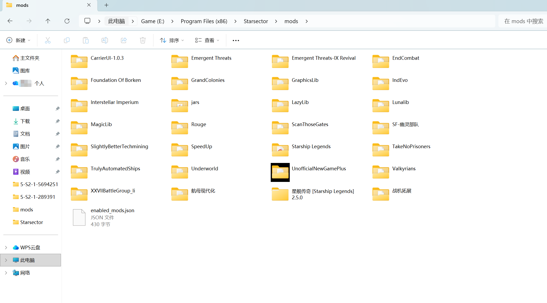
Task: Refresh the current folder view
Action: pyautogui.click(x=67, y=21)
